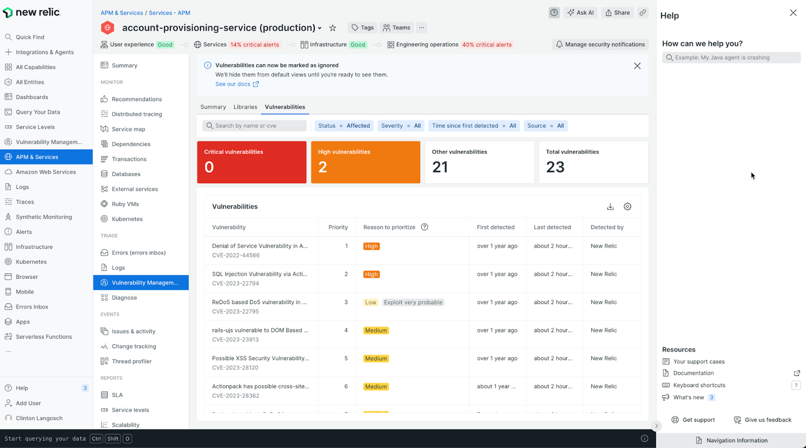Select the Critical vulnerabilities card
Viewport: 806px width, 448px height.
click(252, 162)
